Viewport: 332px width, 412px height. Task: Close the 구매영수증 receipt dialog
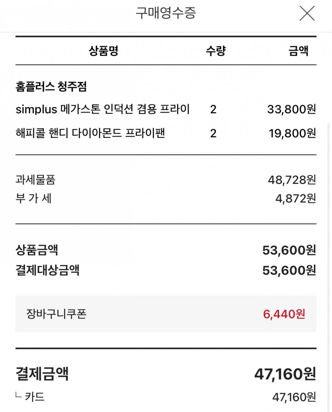coord(307,13)
